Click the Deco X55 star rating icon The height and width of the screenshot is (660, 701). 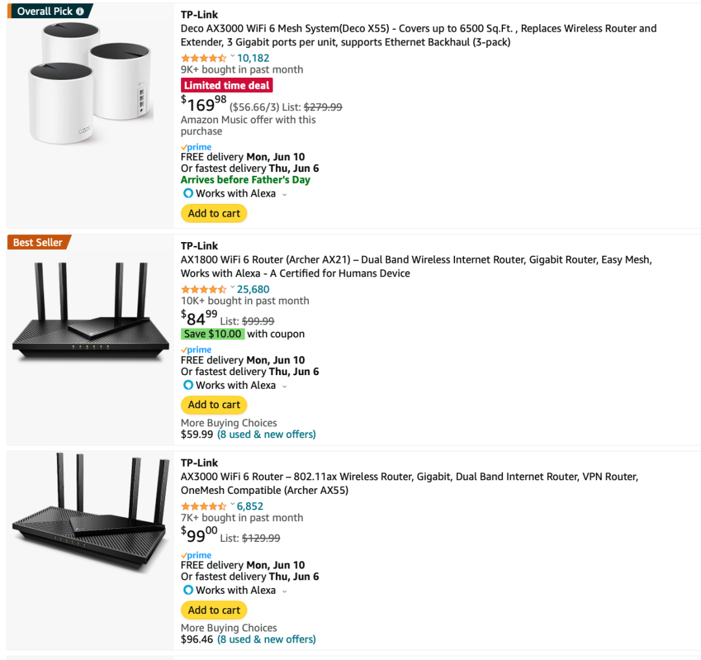point(203,58)
